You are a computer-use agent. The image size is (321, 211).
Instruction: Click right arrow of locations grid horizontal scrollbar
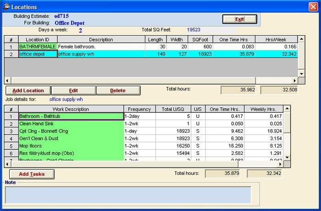[x=294, y=80]
